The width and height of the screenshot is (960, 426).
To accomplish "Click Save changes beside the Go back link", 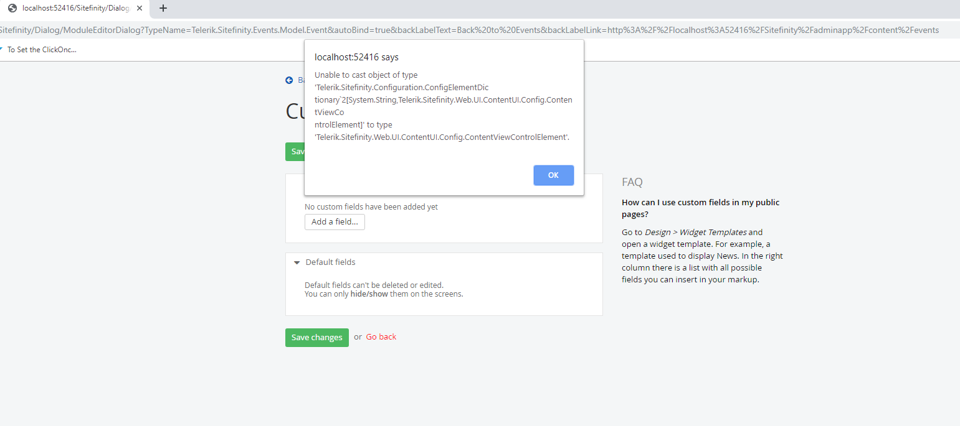I will (317, 338).
